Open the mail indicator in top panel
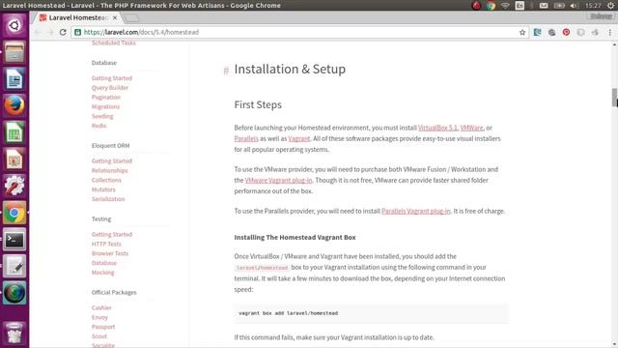 tap(544, 6)
